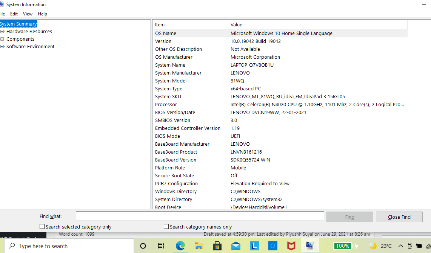Select the Secure Boot State row label

tap(174, 176)
